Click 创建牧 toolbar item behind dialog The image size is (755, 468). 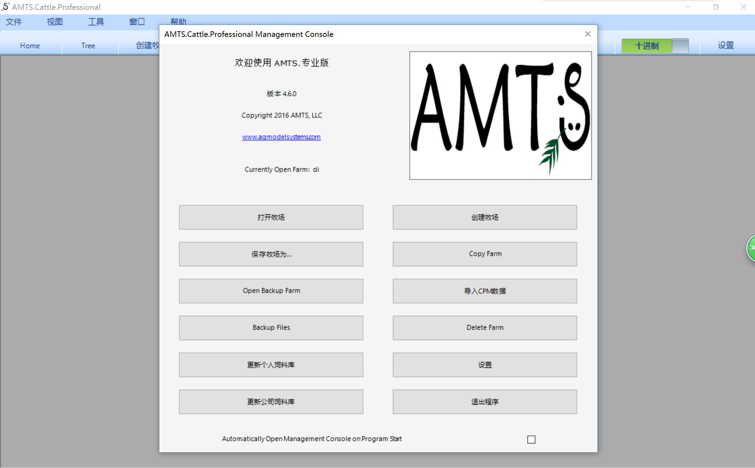click(x=147, y=46)
